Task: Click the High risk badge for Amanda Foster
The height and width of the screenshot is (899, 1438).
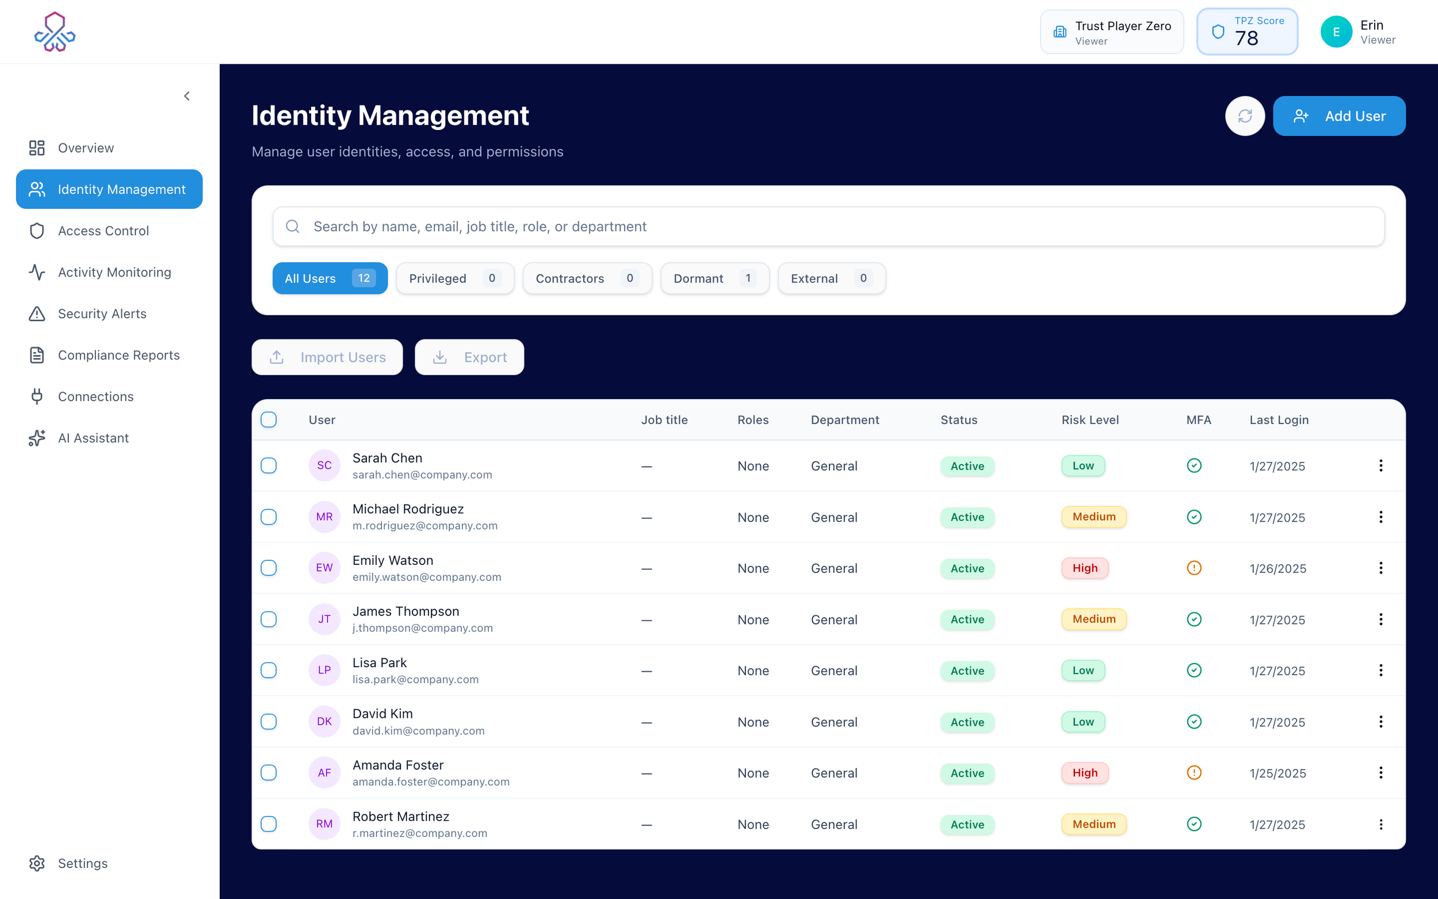Action: coord(1085,773)
